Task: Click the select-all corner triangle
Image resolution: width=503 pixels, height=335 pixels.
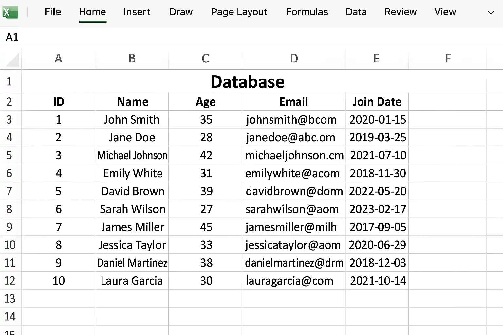Action: (x=13, y=60)
